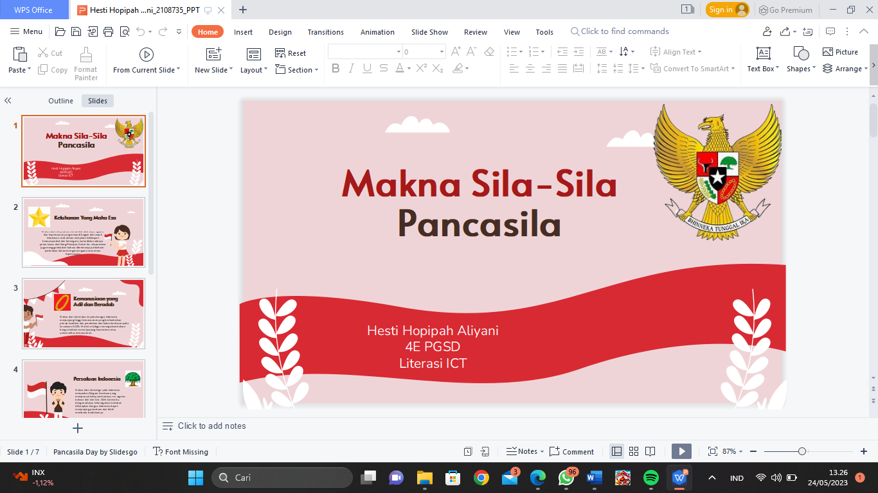This screenshot has height=493, width=878.
Task: Click the Font Missing notice
Action: point(181,452)
